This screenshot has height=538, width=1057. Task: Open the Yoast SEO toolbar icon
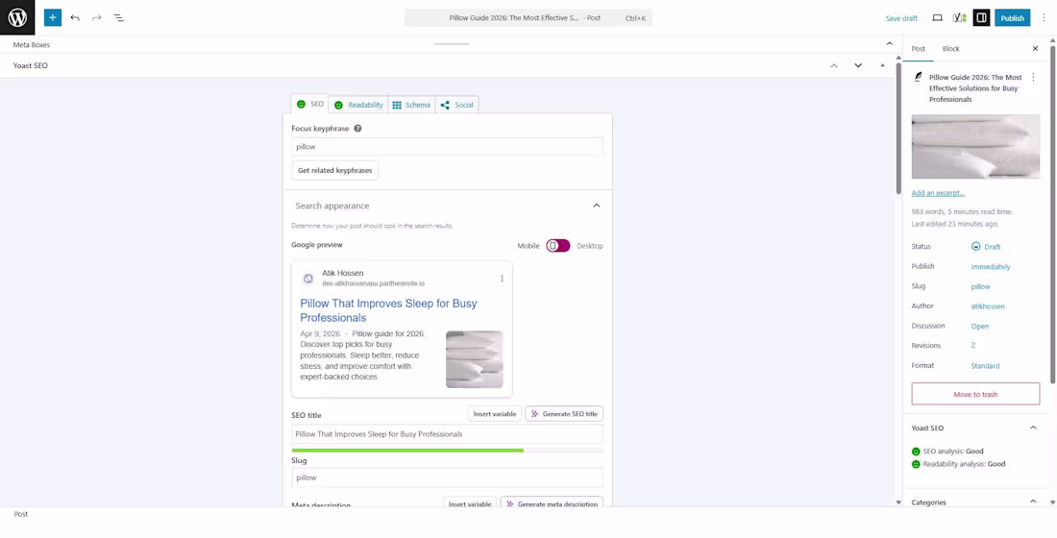point(959,18)
